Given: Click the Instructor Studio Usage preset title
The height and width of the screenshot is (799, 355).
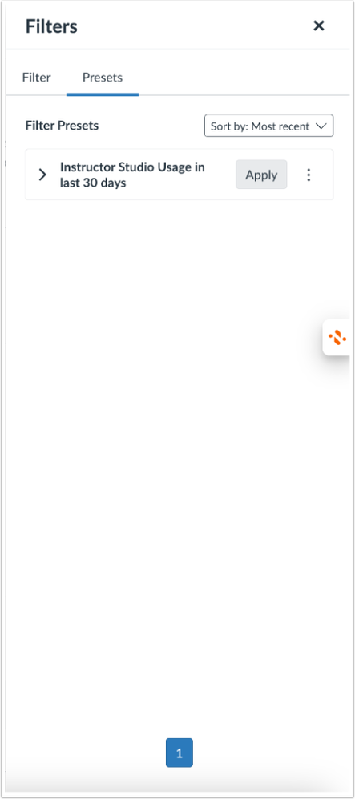Looking at the screenshot, I should pyautogui.click(x=132, y=175).
